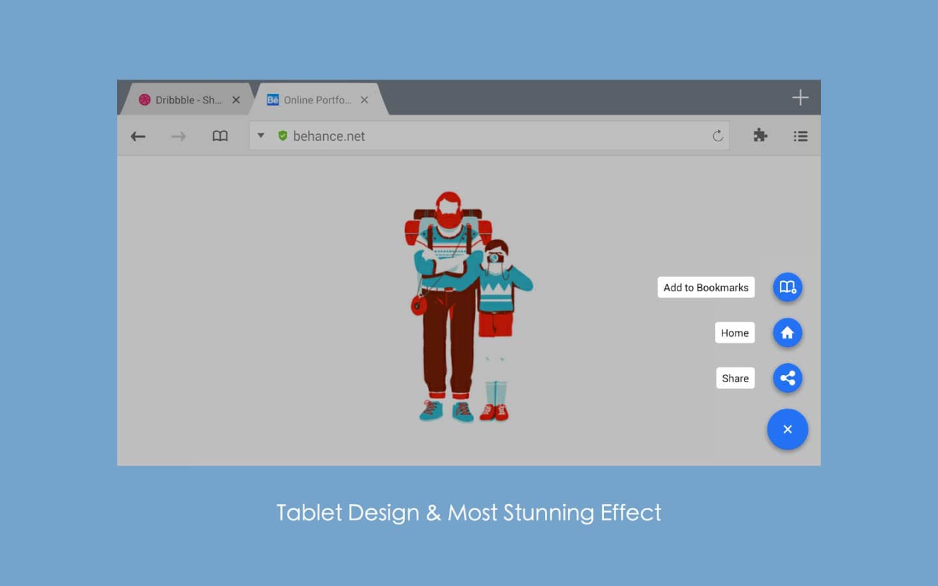Reload the behance.net page
This screenshot has width=938, height=586.
tap(717, 135)
